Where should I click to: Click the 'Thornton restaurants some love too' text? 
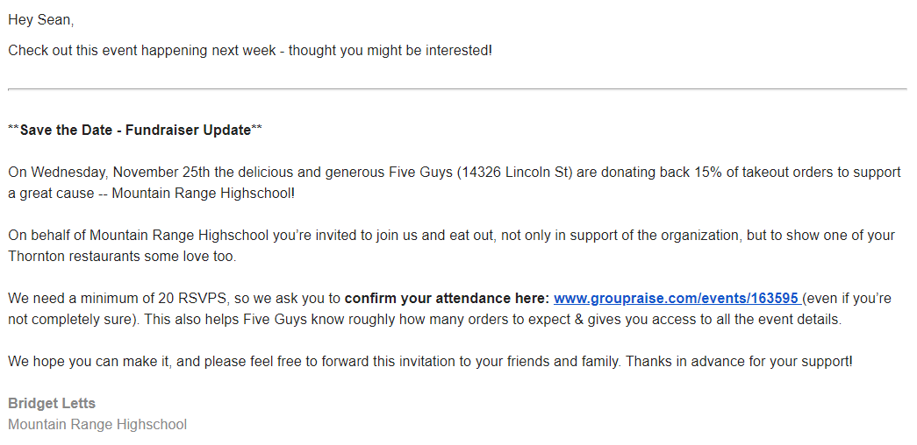pyautogui.click(x=122, y=257)
